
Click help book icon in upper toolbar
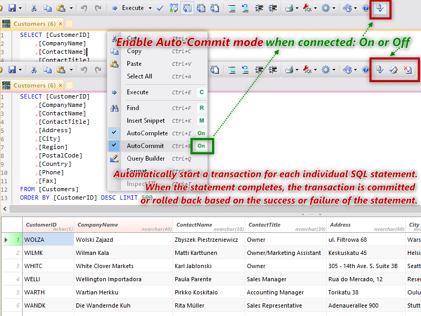347,8
